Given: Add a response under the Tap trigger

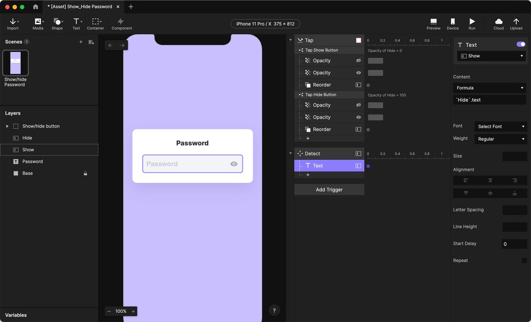Looking at the screenshot, I should [308, 139].
